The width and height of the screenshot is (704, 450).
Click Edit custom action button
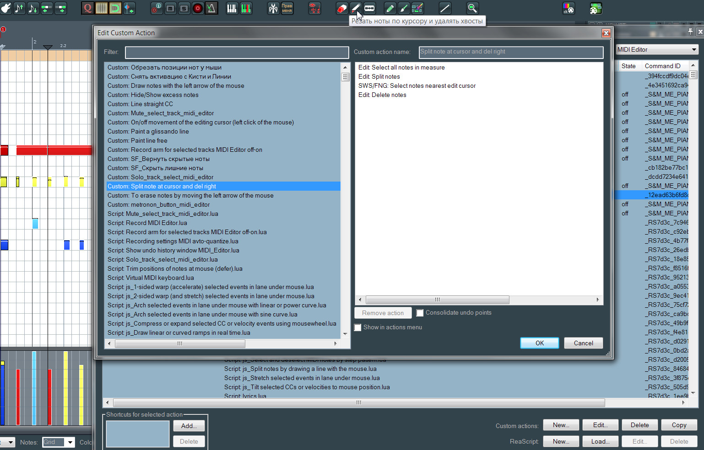pyautogui.click(x=601, y=425)
